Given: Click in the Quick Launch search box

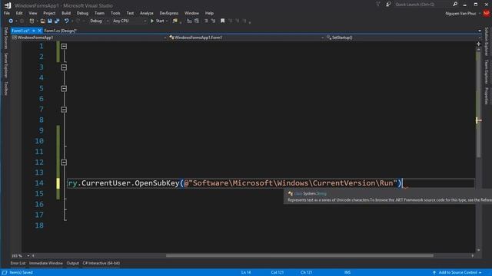Looking at the screenshot, I should (x=422, y=5).
